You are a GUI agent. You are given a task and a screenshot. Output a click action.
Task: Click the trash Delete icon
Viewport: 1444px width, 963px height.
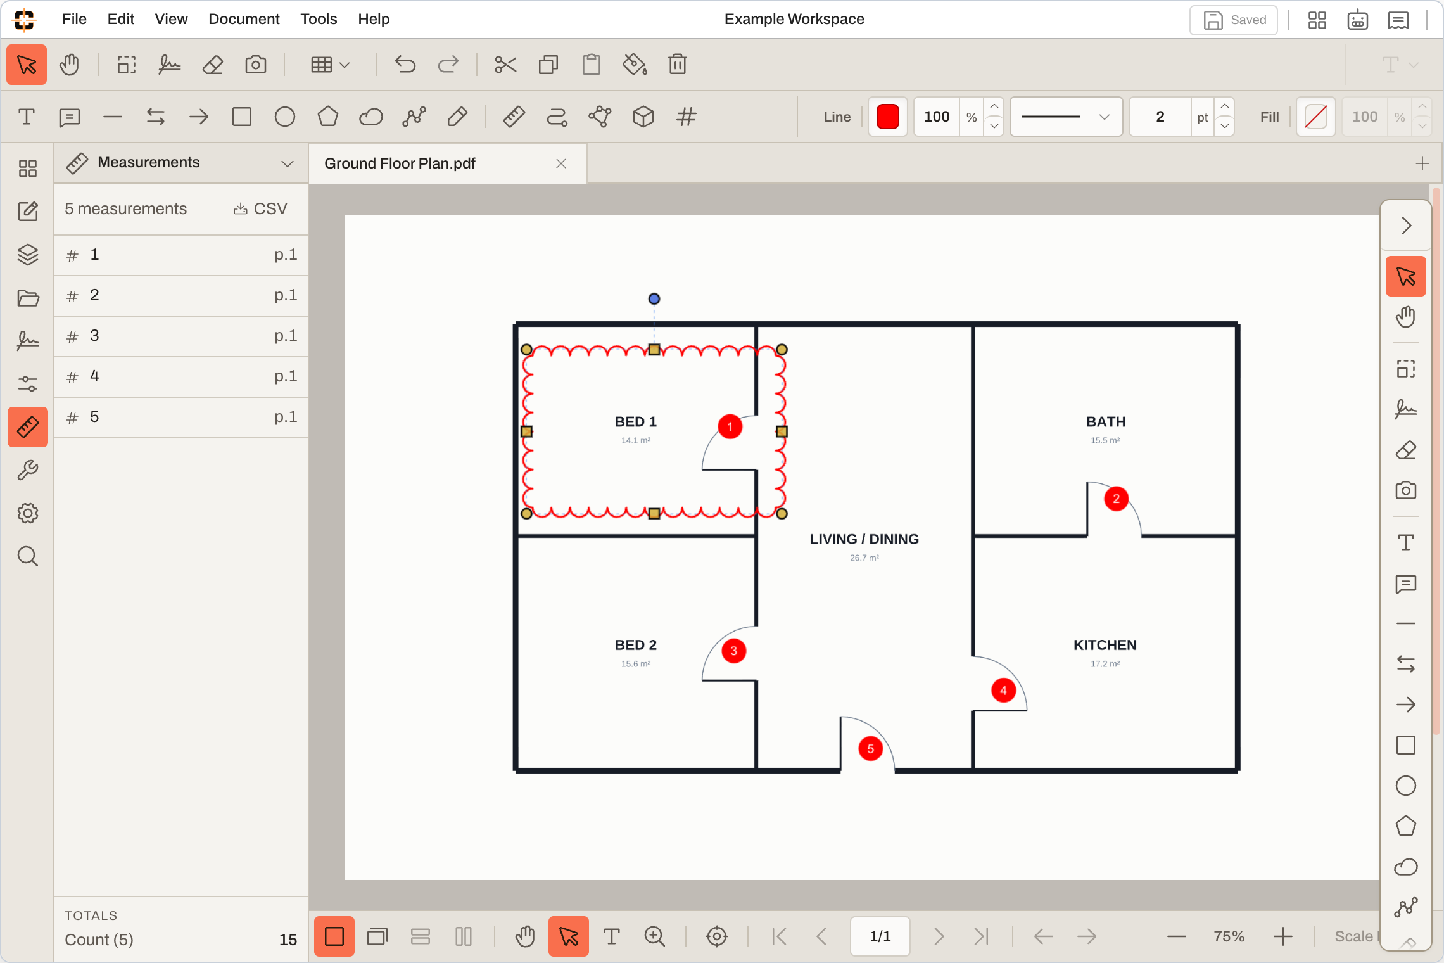coord(678,65)
